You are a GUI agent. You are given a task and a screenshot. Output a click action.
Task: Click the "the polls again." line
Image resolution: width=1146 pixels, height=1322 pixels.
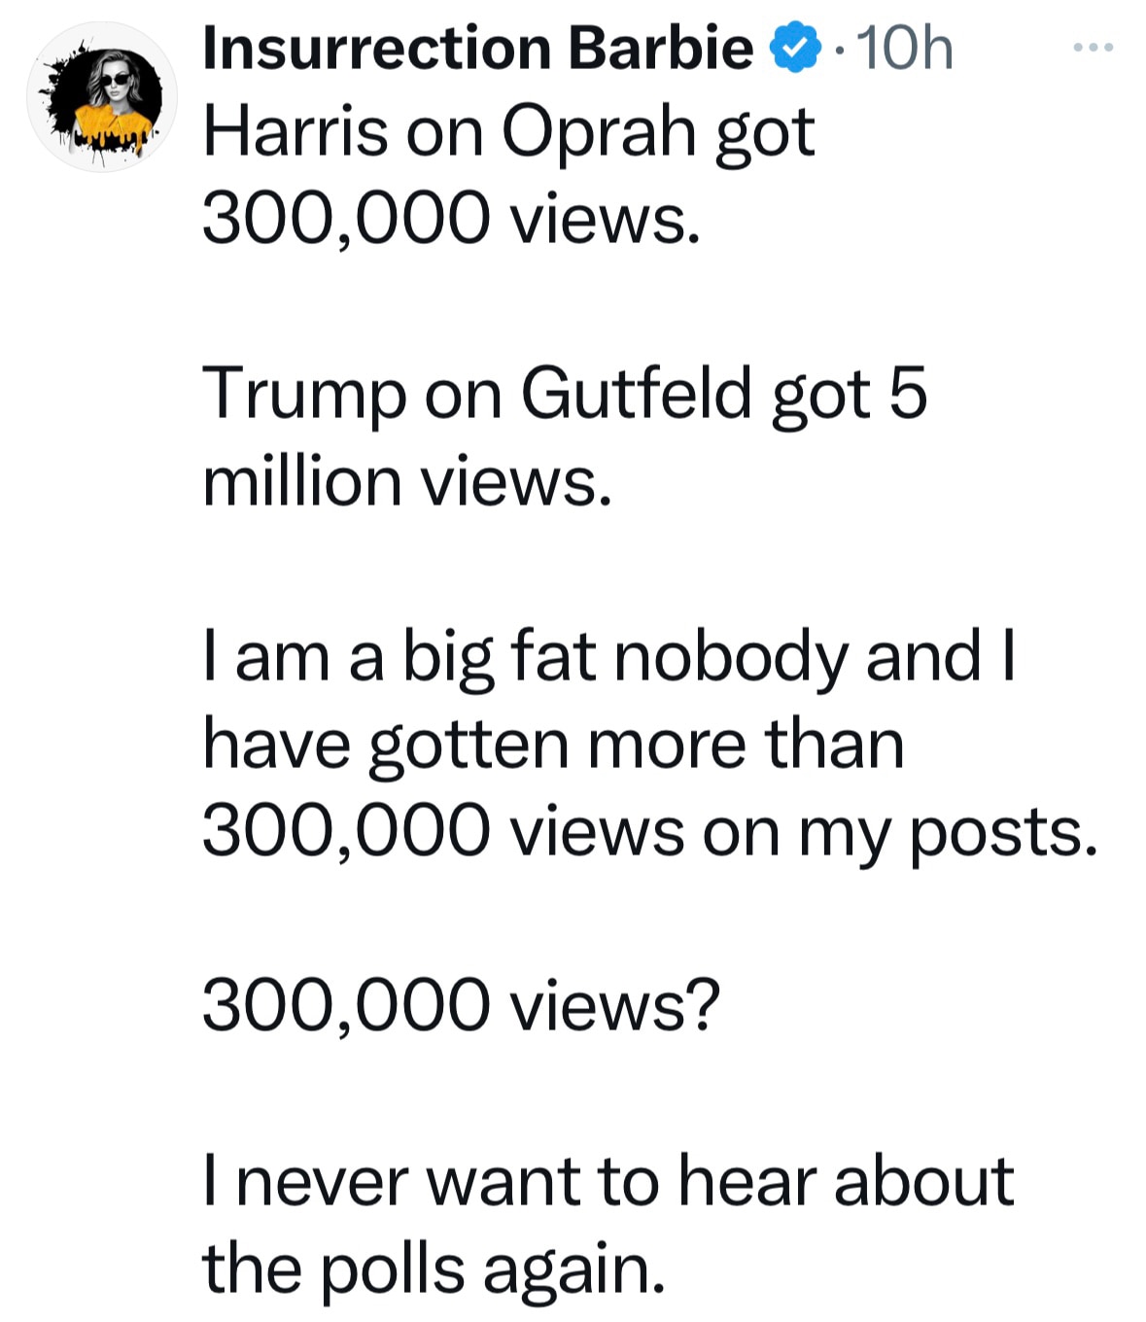click(x=434, y=1270)
